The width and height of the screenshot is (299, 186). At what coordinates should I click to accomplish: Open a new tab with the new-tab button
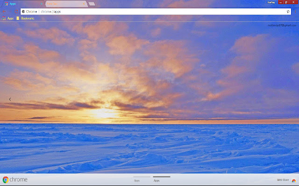92,4
